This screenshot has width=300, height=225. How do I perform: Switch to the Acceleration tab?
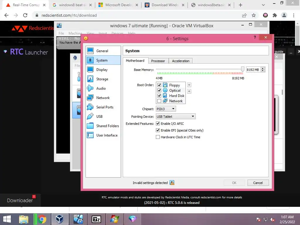(x=180, y=61)
